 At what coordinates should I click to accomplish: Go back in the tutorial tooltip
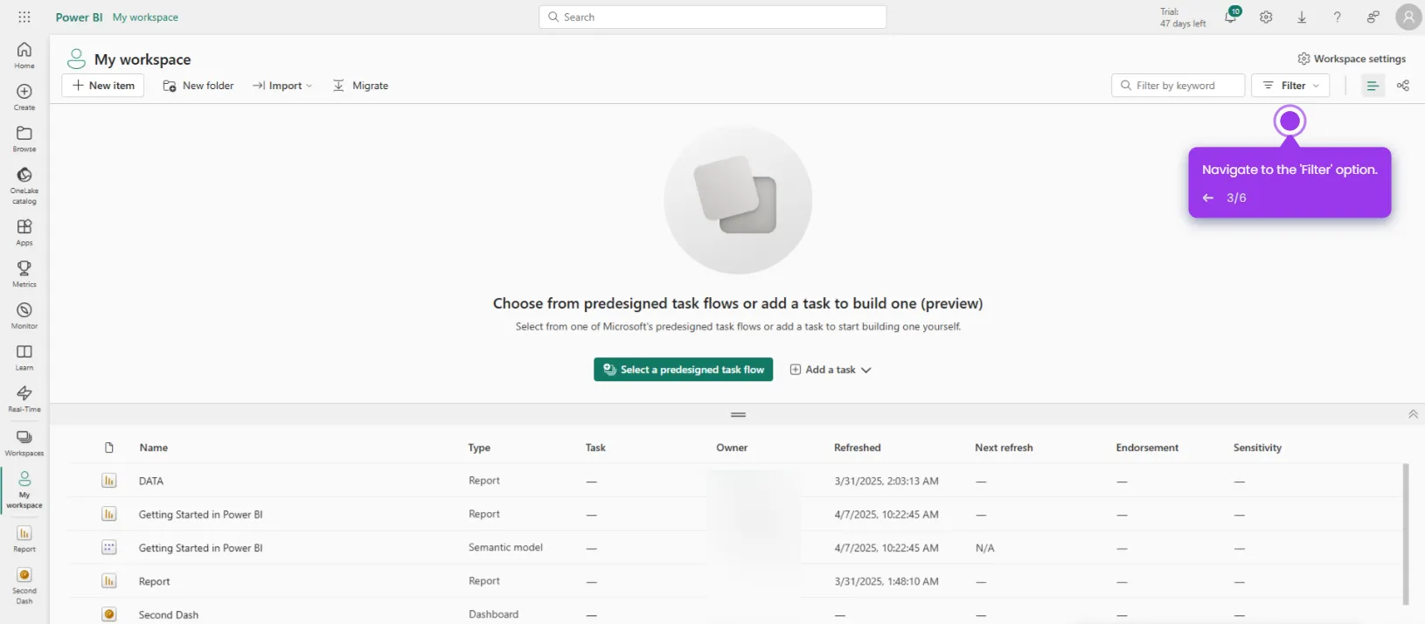(1208, 198)
